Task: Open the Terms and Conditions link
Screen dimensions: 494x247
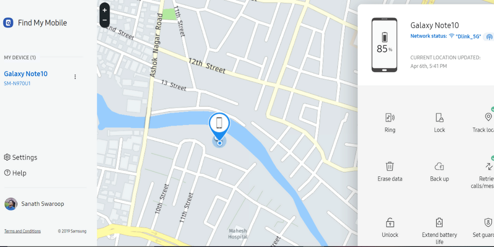Action: click(23, 231)
